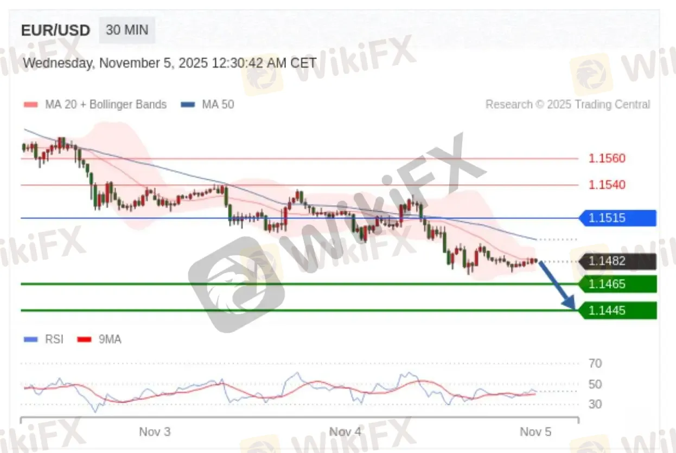Viewport: 676px width, 453px height.
Task: Click the 9MA legend swatch
Action: [84, 340]
